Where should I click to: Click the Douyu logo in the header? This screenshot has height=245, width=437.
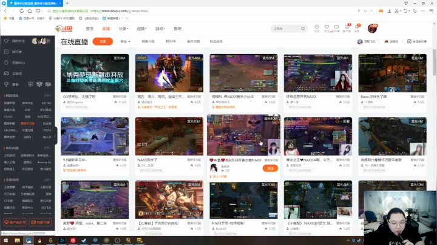coord(64,29)
